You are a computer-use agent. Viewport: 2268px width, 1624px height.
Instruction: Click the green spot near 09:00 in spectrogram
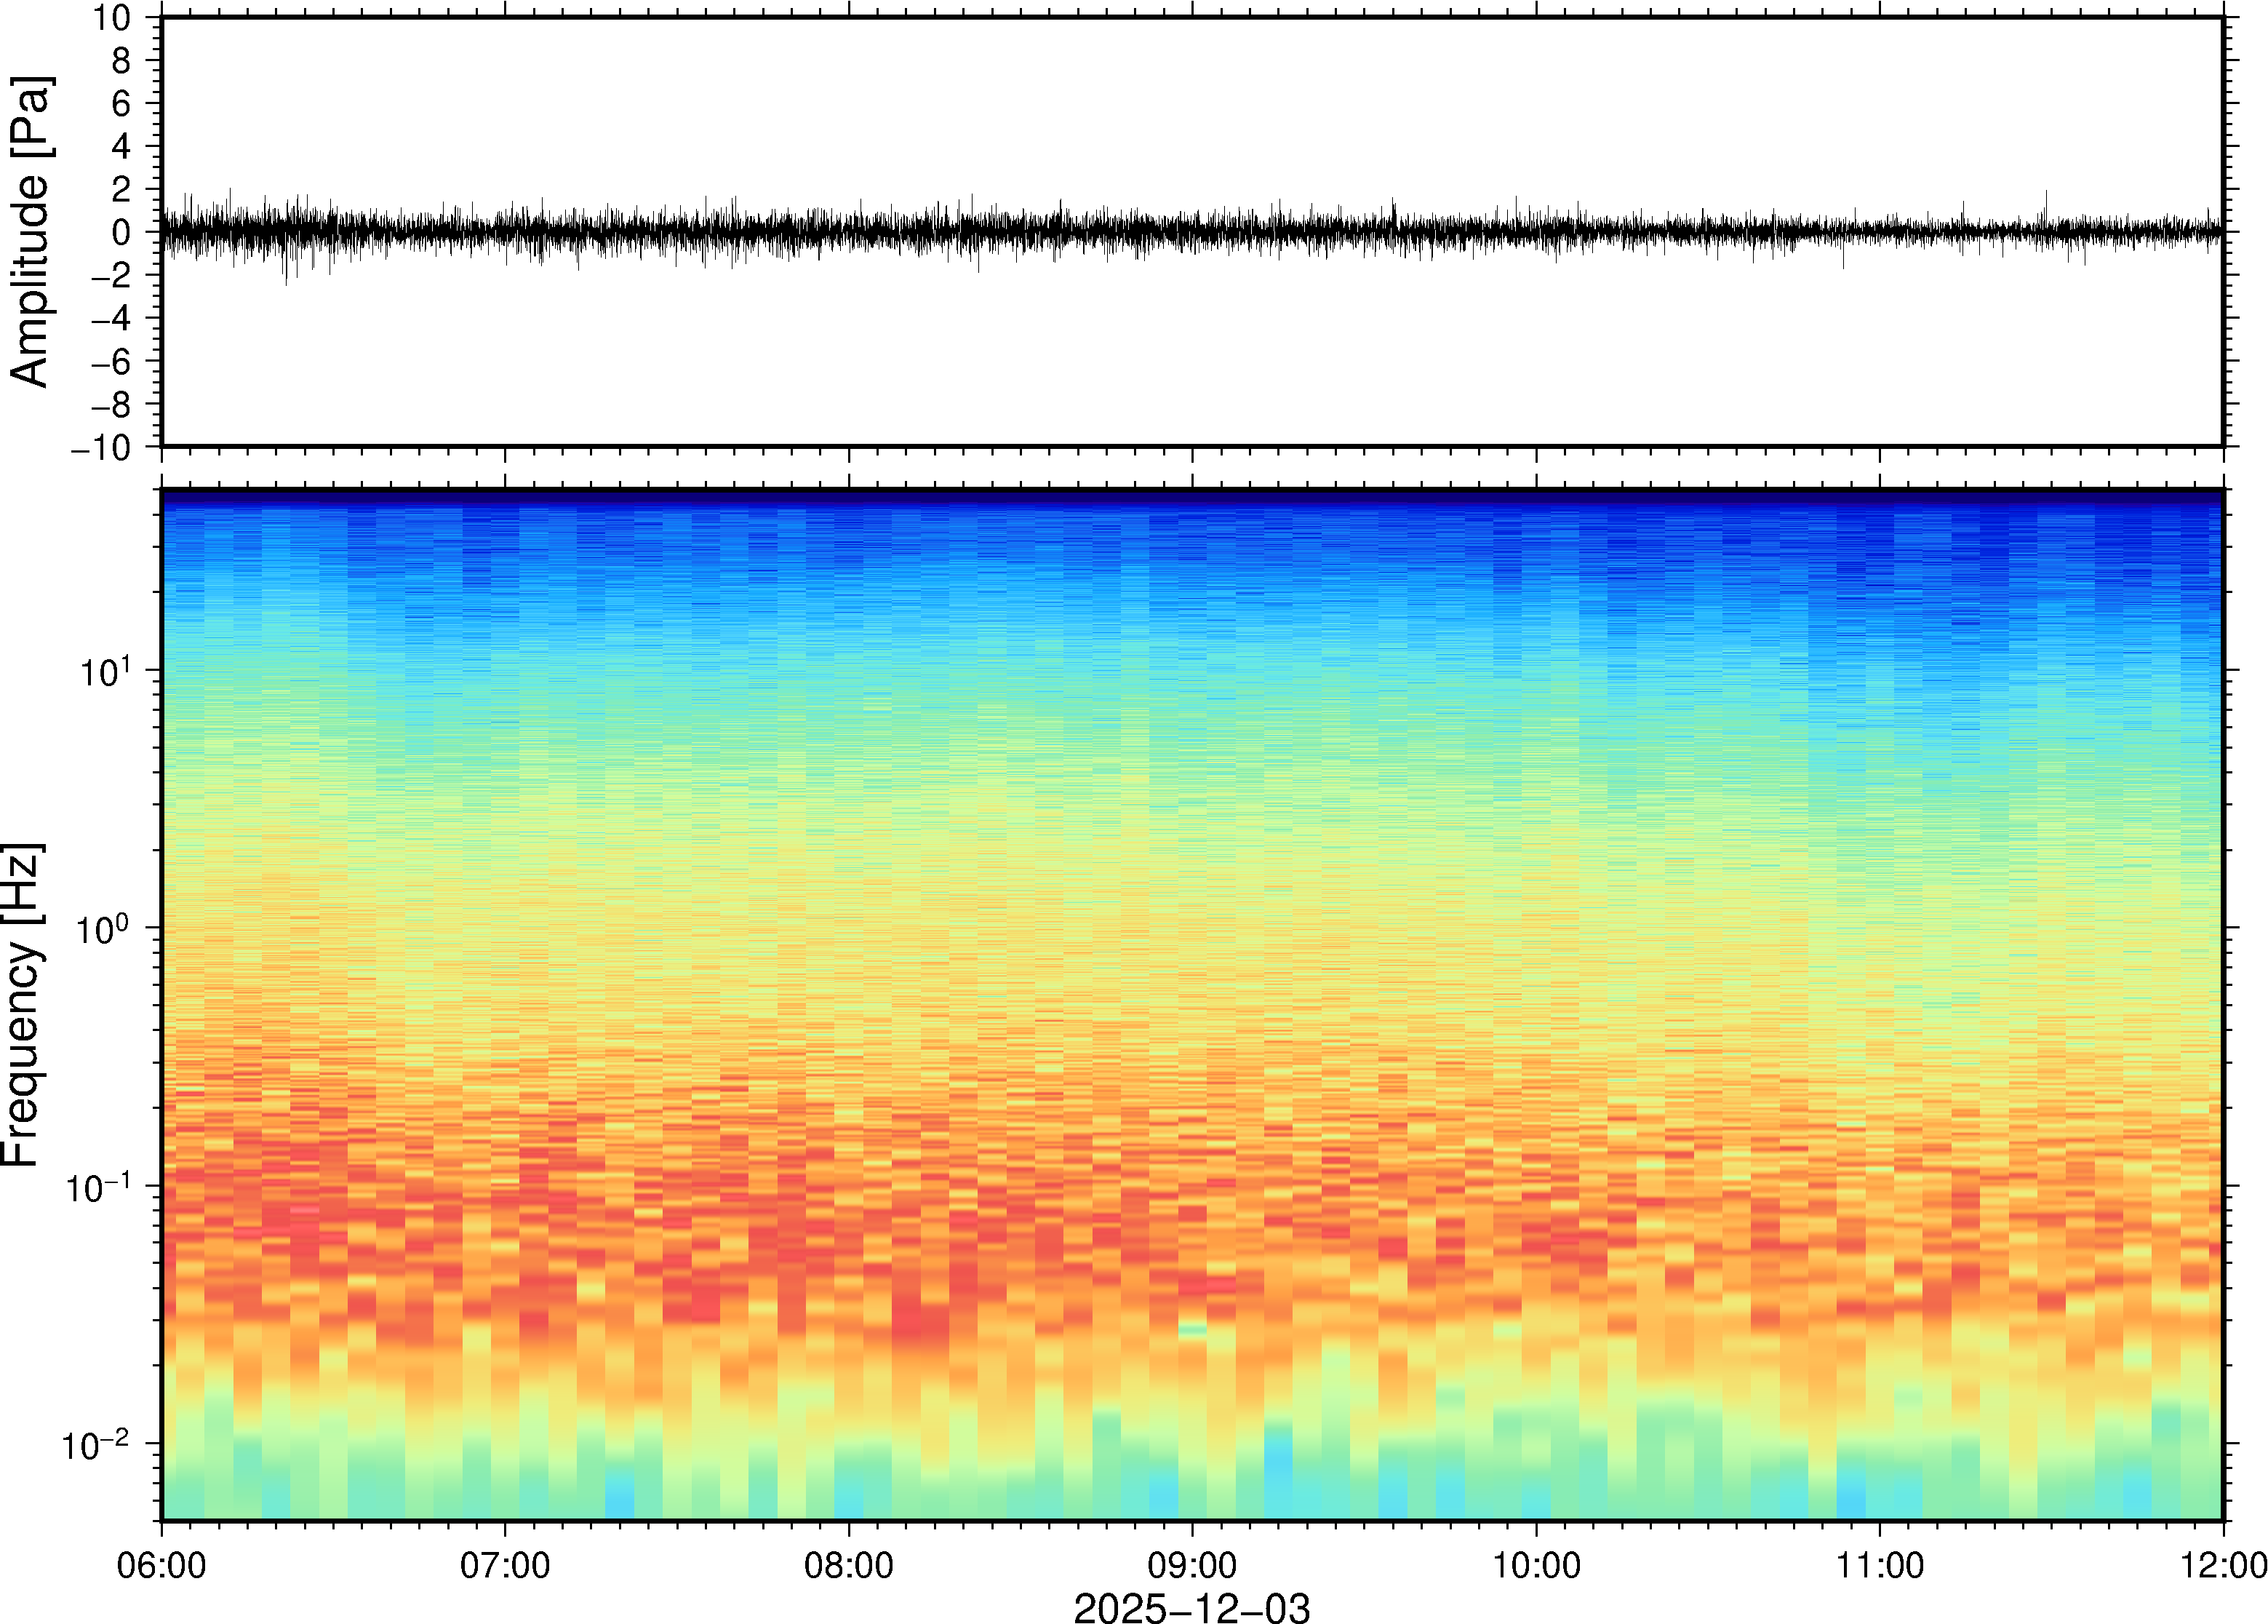tap(1192, 1330)
